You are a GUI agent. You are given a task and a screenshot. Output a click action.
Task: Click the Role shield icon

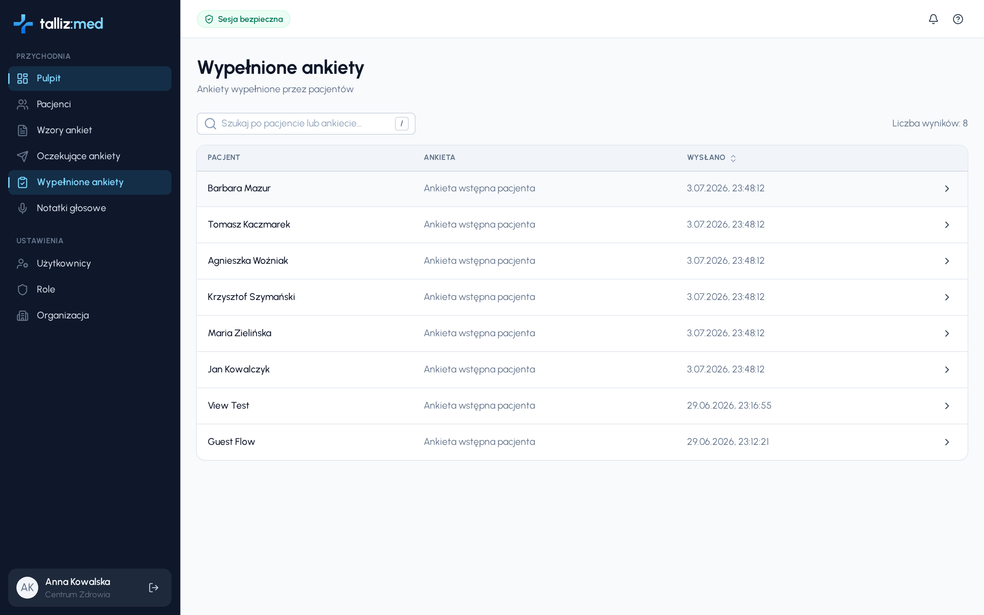pyautogui.click(x=22, y=290)
